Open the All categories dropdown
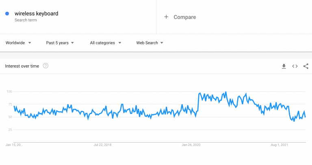Viewport: 312px width, 165px height. (106, 43)
